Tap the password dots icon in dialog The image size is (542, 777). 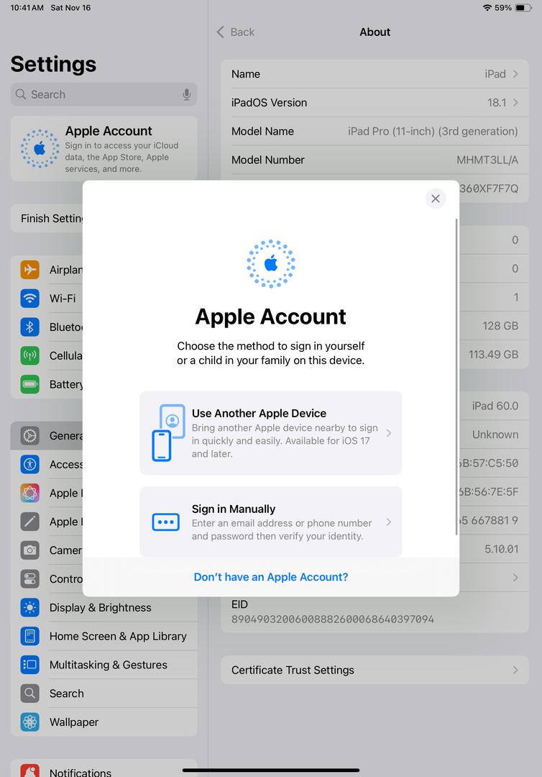pyautogui.click(x=166, y=522)
